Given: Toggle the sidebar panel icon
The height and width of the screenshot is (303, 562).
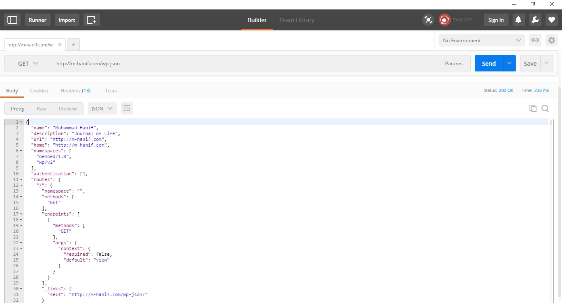Looking at the screenshot, I should tap(12, 20).
